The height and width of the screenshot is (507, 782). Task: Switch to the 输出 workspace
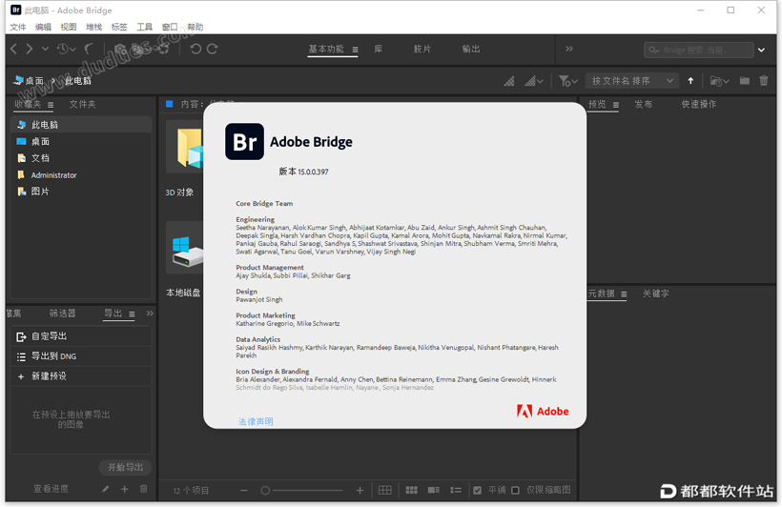(471, 49)
